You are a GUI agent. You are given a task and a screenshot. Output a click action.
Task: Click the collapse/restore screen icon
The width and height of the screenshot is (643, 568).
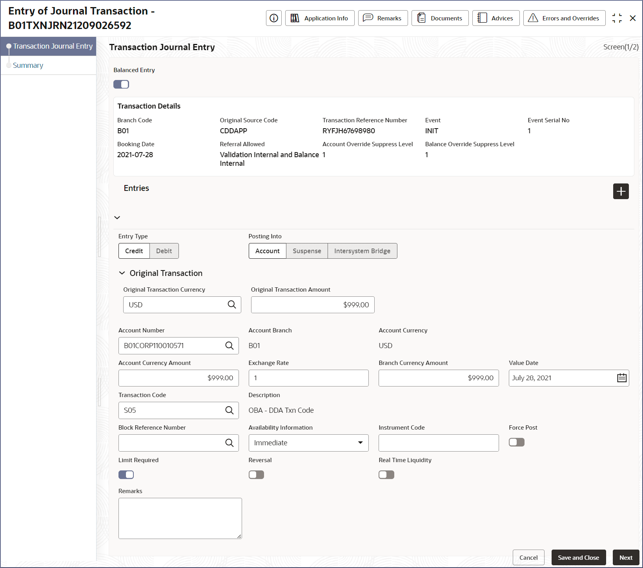point(617,18)
